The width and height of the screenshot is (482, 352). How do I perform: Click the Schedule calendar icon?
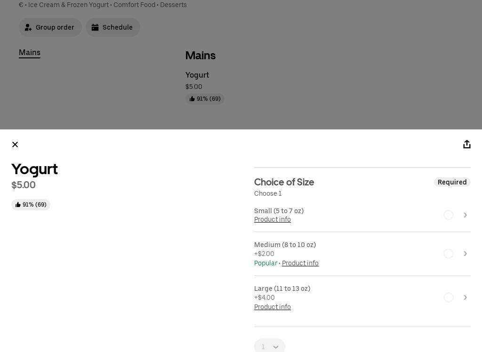pos(95,27)
